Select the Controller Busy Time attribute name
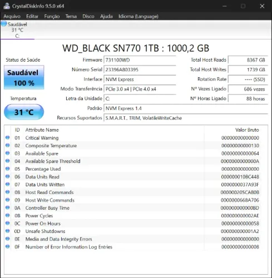 click(47, 208)
